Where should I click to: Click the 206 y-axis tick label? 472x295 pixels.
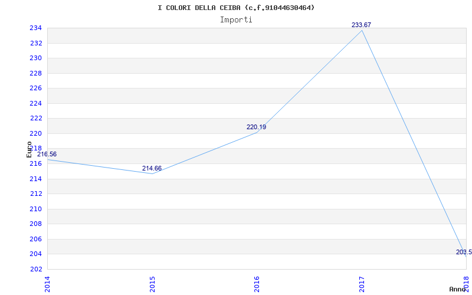coord(35,239)
